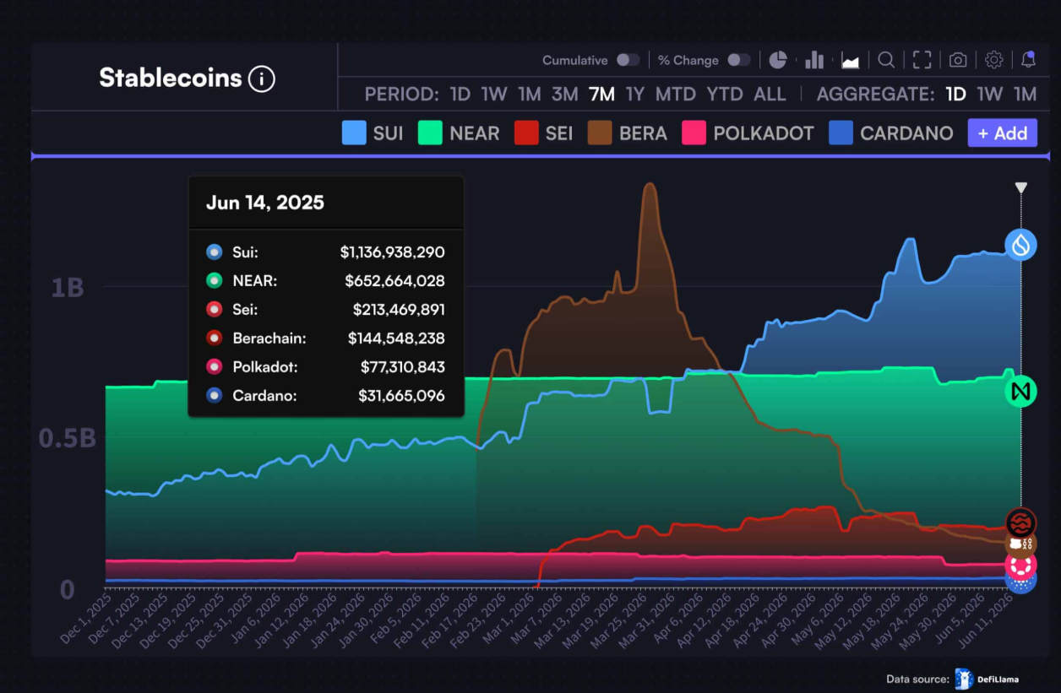This screenshot has width=1061, height=693.
Task: Set period to 1D
Action: click(460, 94)
